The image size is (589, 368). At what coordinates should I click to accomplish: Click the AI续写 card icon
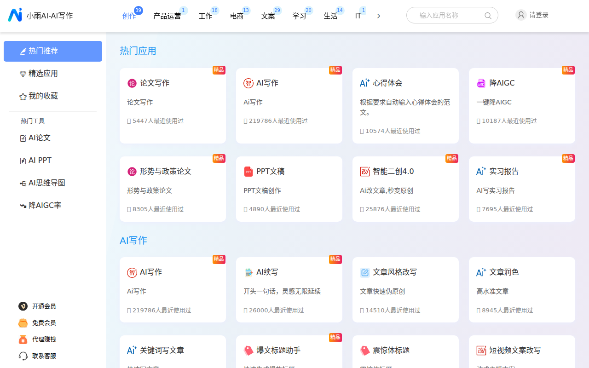[x=248, y=272]
